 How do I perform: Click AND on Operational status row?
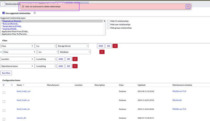coord(61,66)
